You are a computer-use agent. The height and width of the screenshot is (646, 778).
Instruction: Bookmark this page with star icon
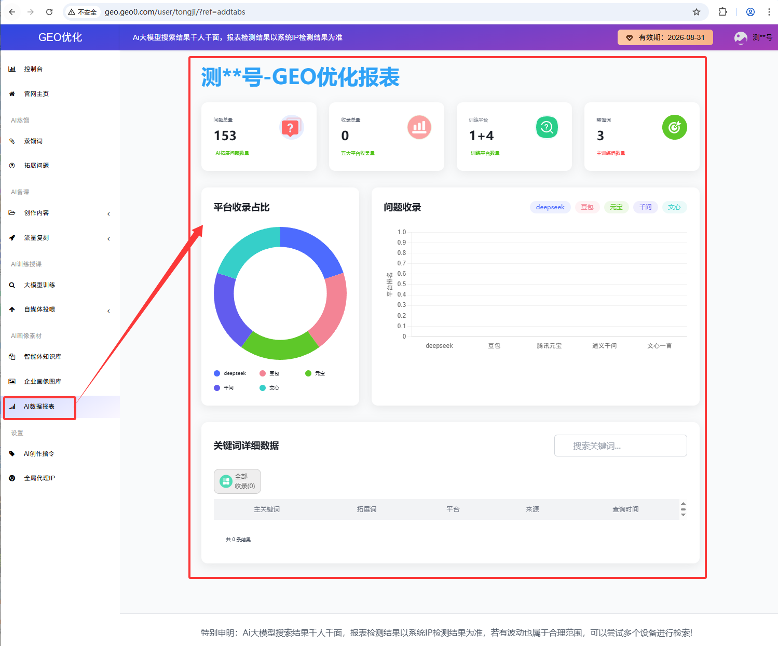pyautogui.click(x=697, y=12)
